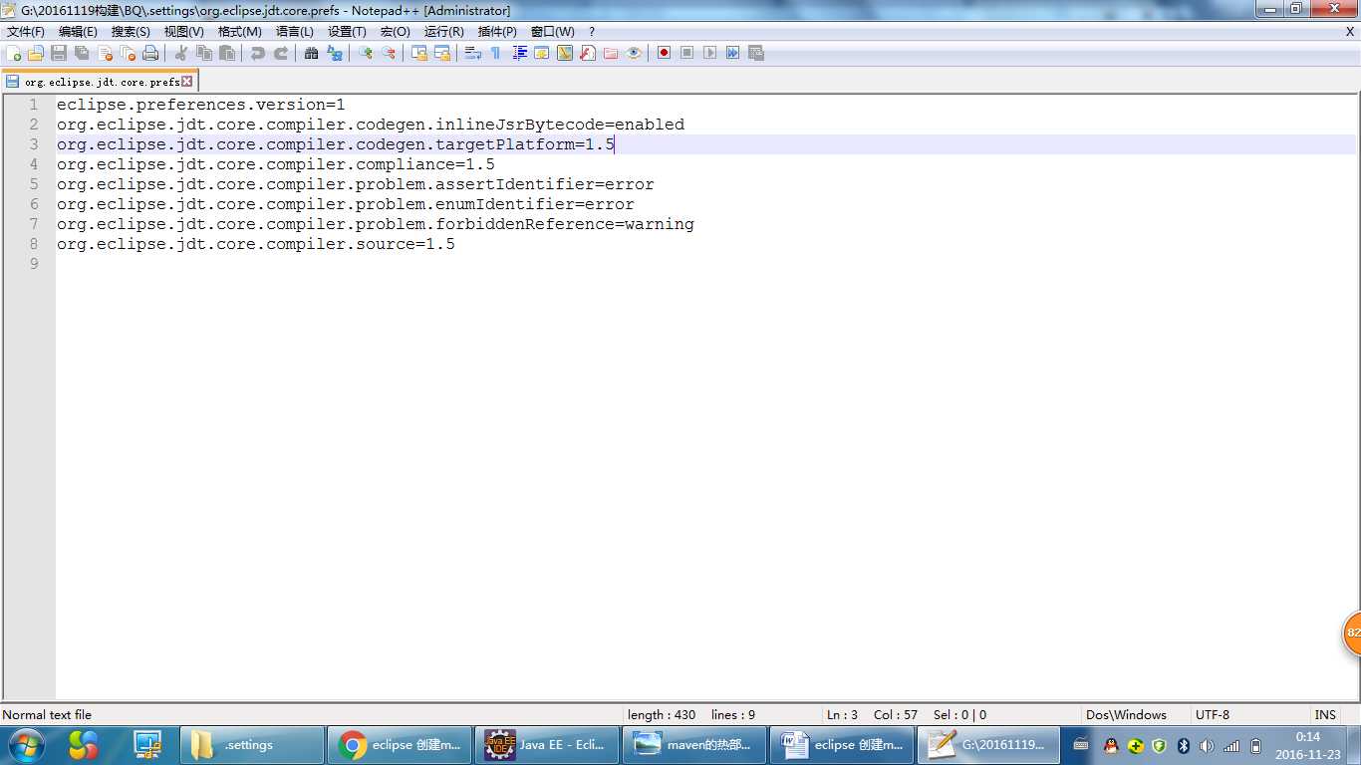
Task: Open the 语言(L) menu
Action: coord(294,32)
